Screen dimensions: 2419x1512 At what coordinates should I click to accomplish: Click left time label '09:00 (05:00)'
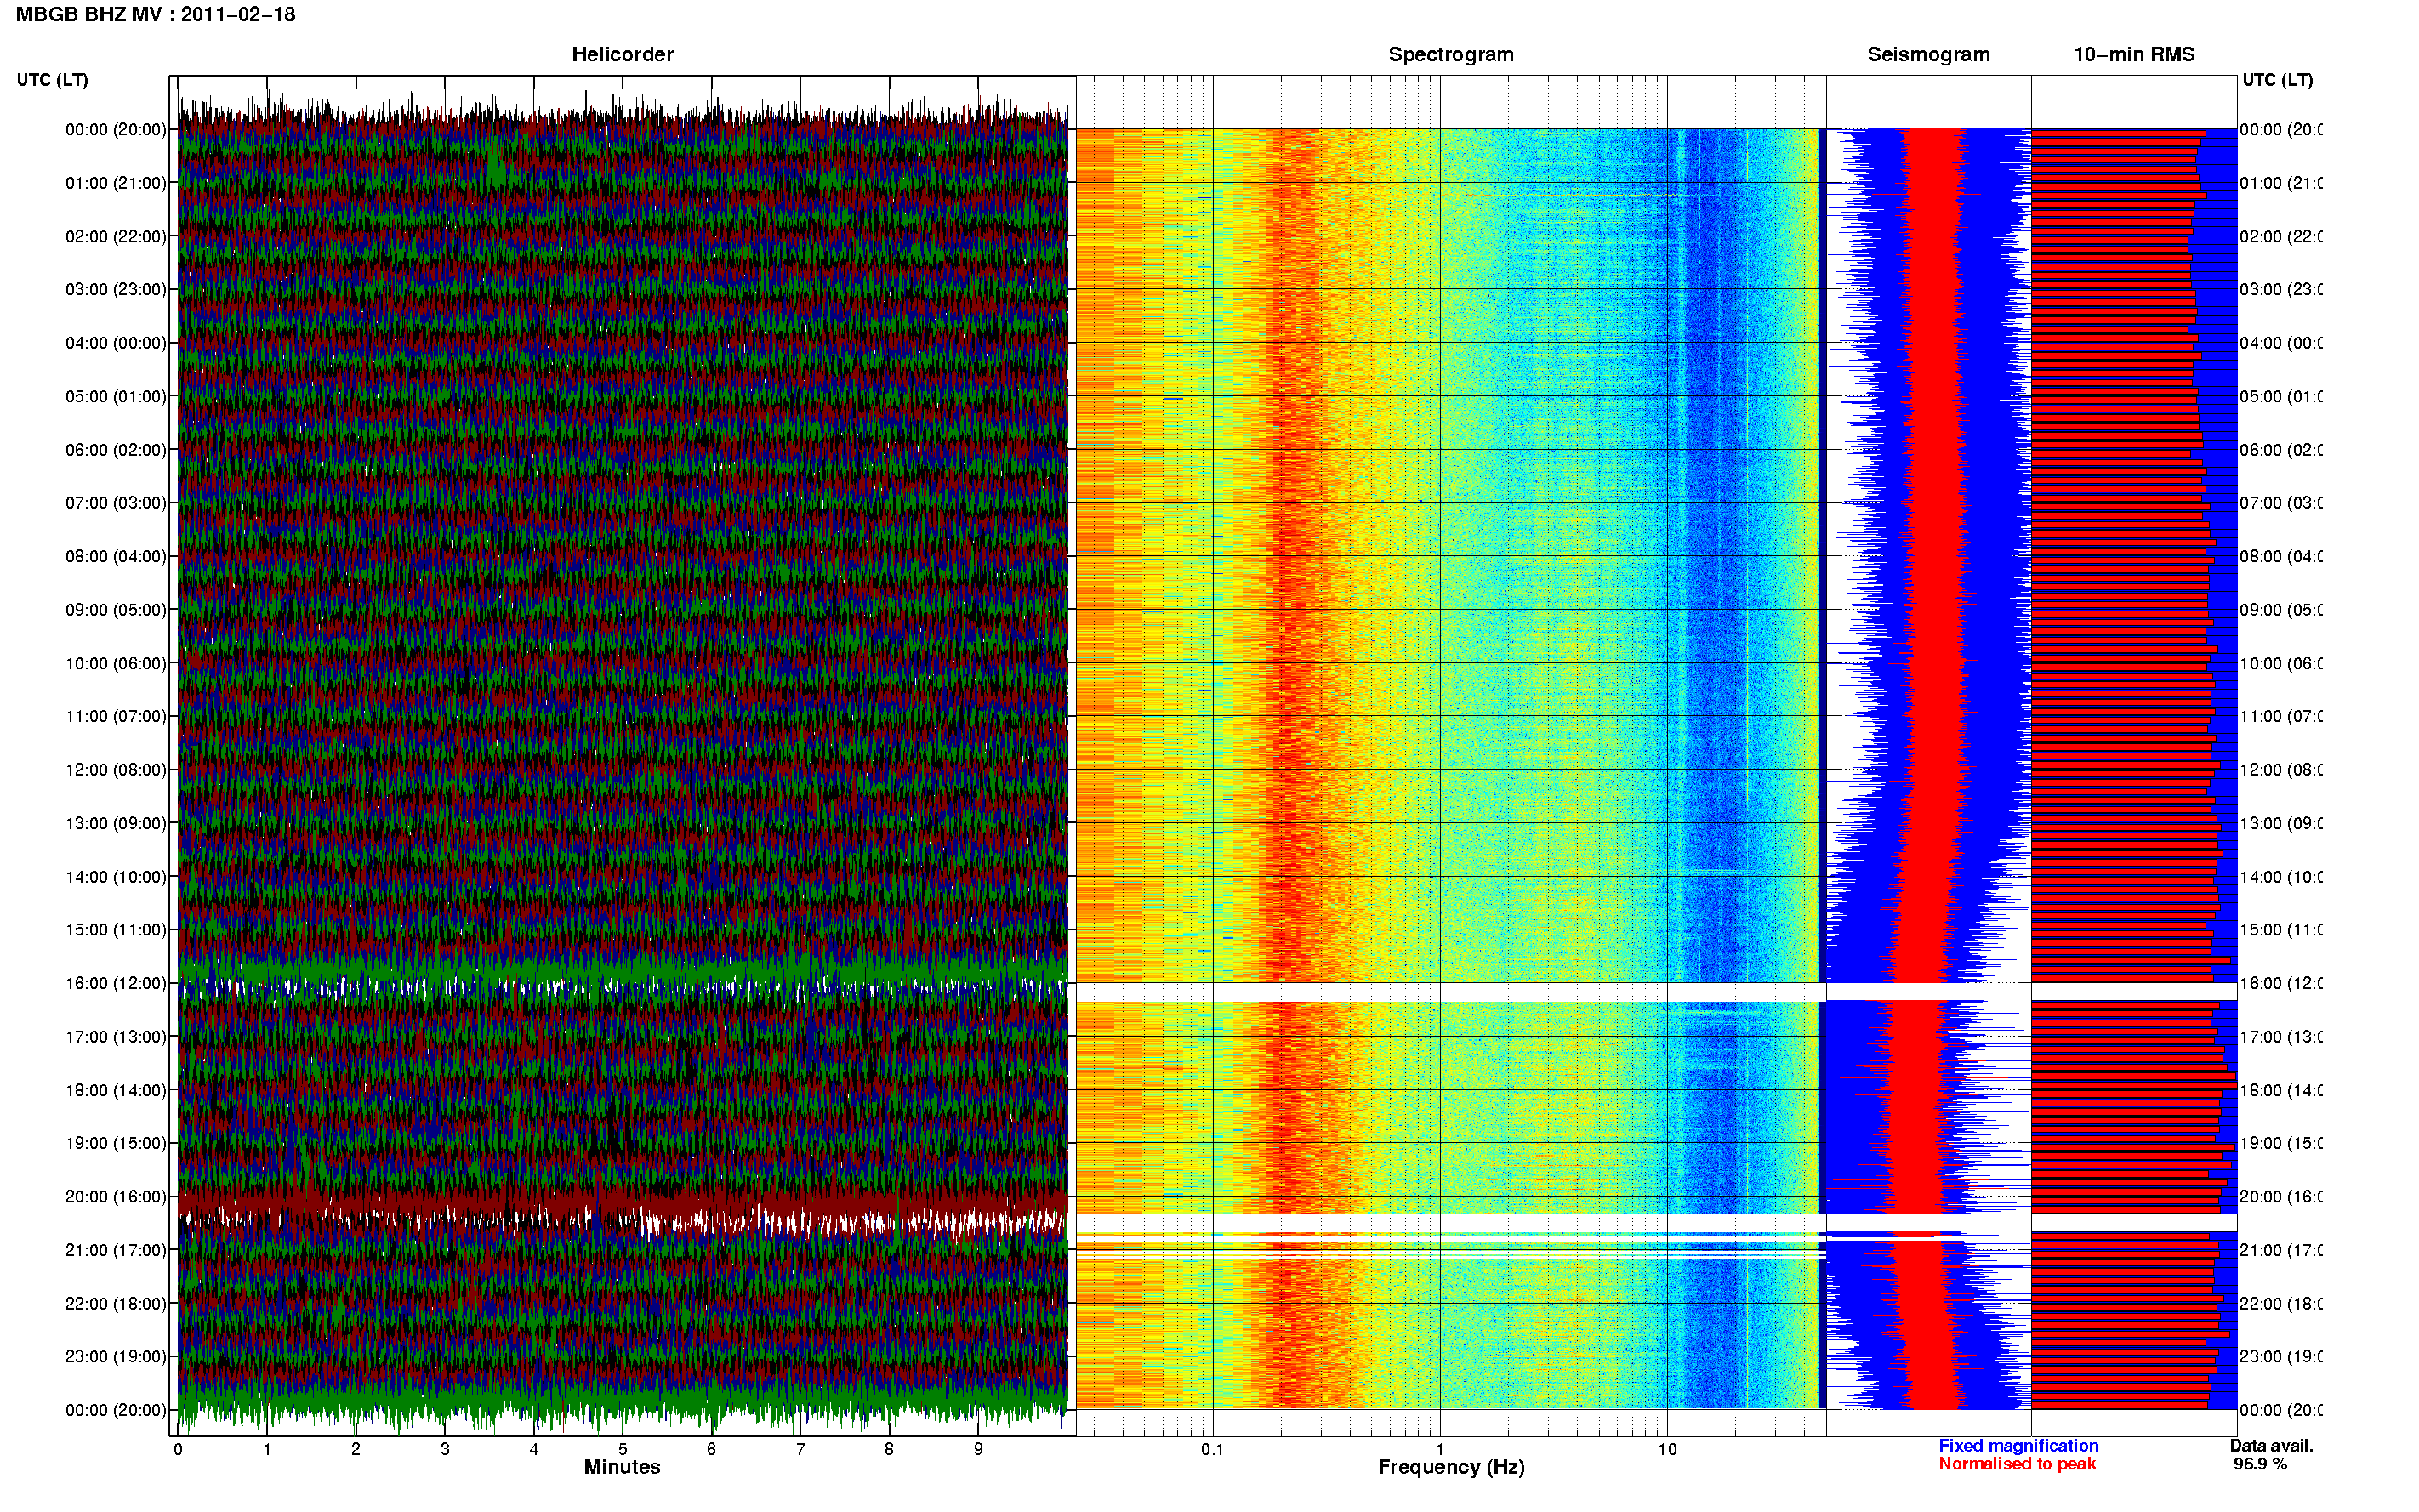tap(116, 609)
